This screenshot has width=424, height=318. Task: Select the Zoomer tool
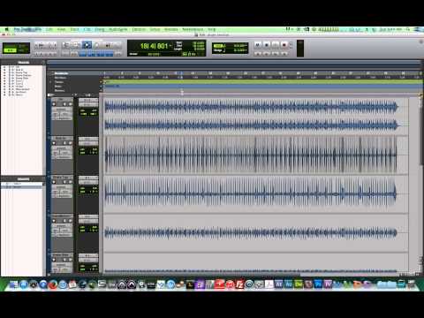(x=65, y=45)
